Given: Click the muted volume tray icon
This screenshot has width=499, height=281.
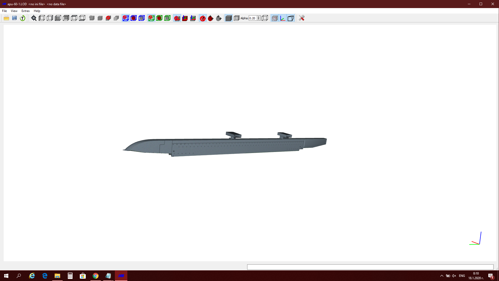Looking at the screenshot, I should pyautogui.click(x=454, y=276).
